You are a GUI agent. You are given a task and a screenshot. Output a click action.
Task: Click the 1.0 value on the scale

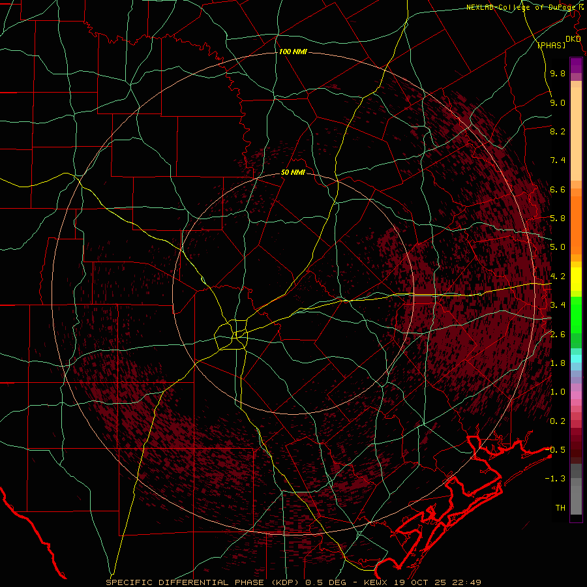[558, 393]
